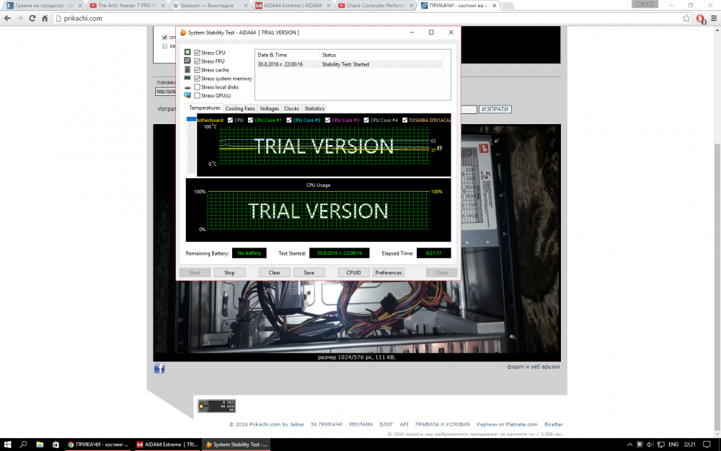
Task: Click the cache stress icon
Action: [187, 69]
